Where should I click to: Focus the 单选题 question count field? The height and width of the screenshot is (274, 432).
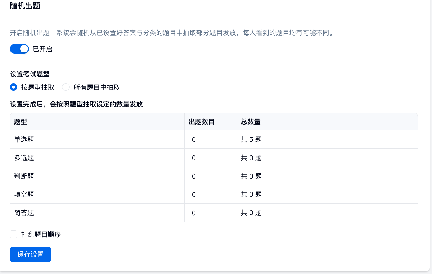pos(210,140)
